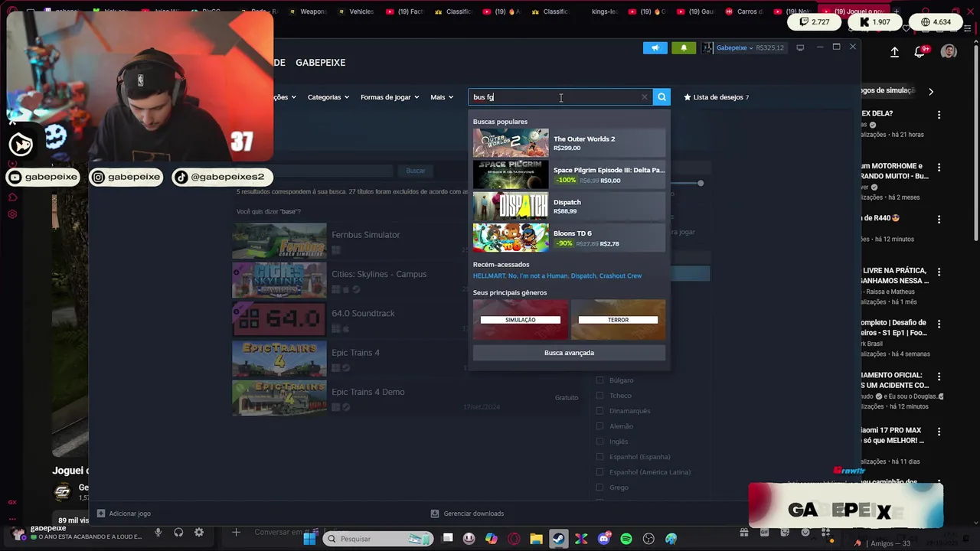Tick the Tcheco language checkbox
The height and width of the screenshot is (551, 980).
pos(599,396)
